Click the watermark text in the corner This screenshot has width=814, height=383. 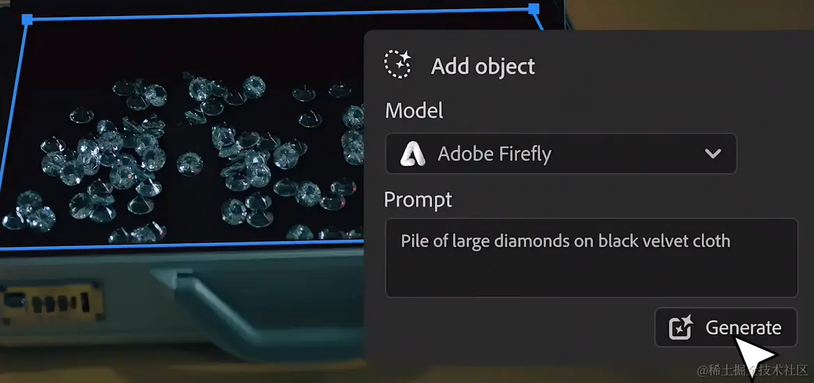click(x=753, y=370)
